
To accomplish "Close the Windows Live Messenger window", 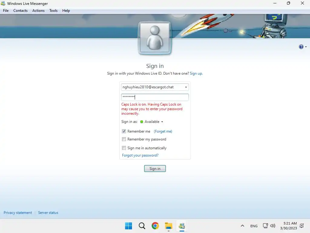I will click(x=302, y=3).
